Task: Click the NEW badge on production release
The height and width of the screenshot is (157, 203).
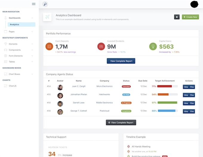Action: [165, 156]
